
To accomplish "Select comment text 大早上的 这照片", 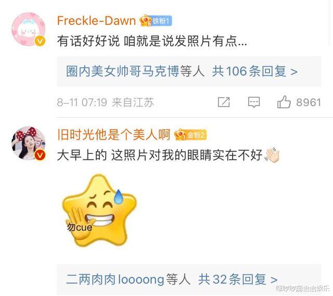I will click(103, 155).
